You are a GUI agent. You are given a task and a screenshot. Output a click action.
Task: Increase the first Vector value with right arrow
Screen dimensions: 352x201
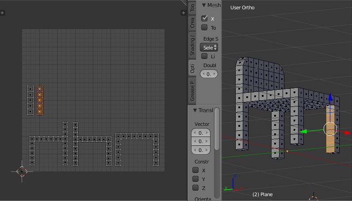pyautogui.click(x=207, y=133)
